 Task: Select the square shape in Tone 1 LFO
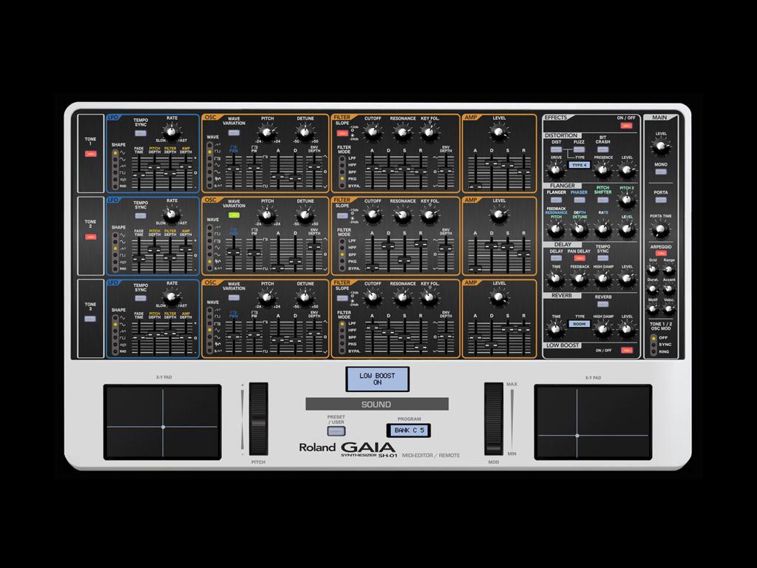coord(115,172)
